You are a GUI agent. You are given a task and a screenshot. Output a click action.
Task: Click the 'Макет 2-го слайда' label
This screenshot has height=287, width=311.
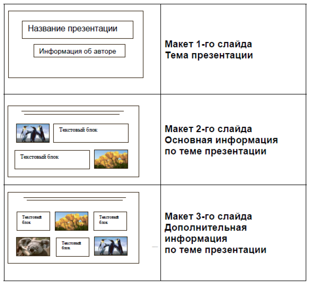pos(208,129)
